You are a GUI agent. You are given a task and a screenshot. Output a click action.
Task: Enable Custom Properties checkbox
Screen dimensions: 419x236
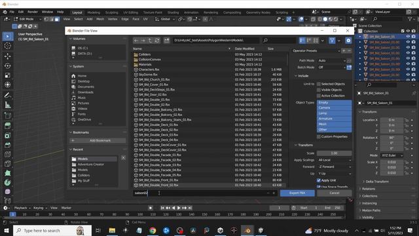[x=319, y=137]
